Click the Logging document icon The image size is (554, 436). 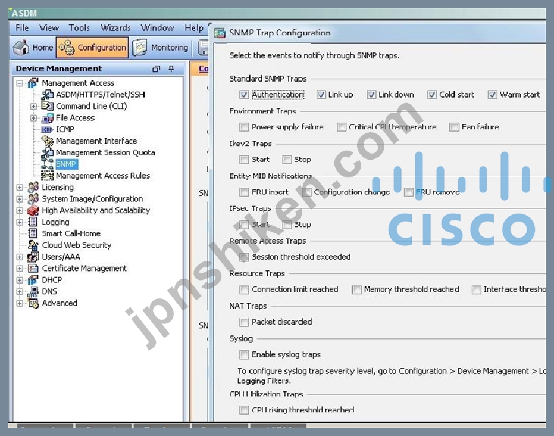[x=33, y=222]
